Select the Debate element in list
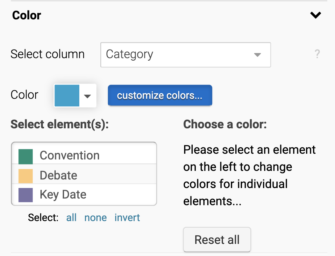The height and width of the screenshot is (256, 335). (x=58, y=175)
